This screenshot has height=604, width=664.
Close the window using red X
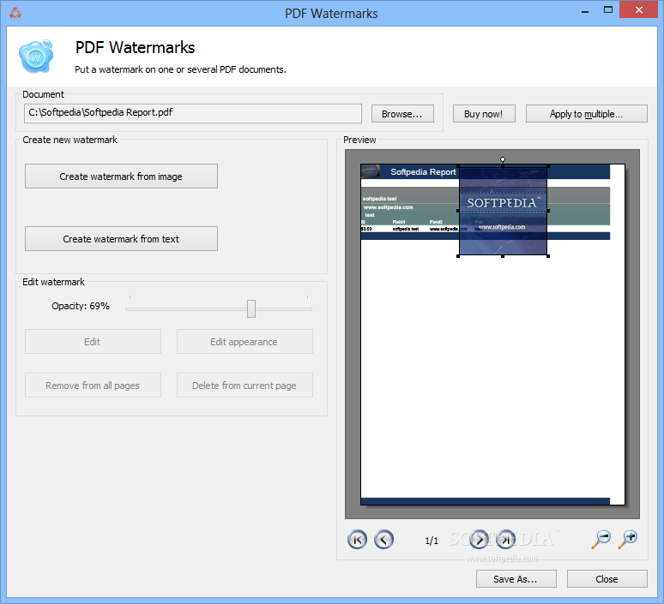click(x=638, y=9)
